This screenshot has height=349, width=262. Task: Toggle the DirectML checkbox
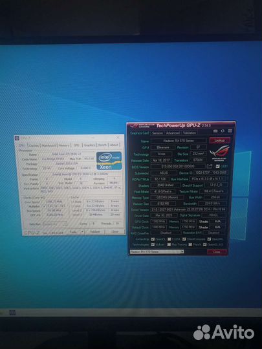click(x=209, y=239)
